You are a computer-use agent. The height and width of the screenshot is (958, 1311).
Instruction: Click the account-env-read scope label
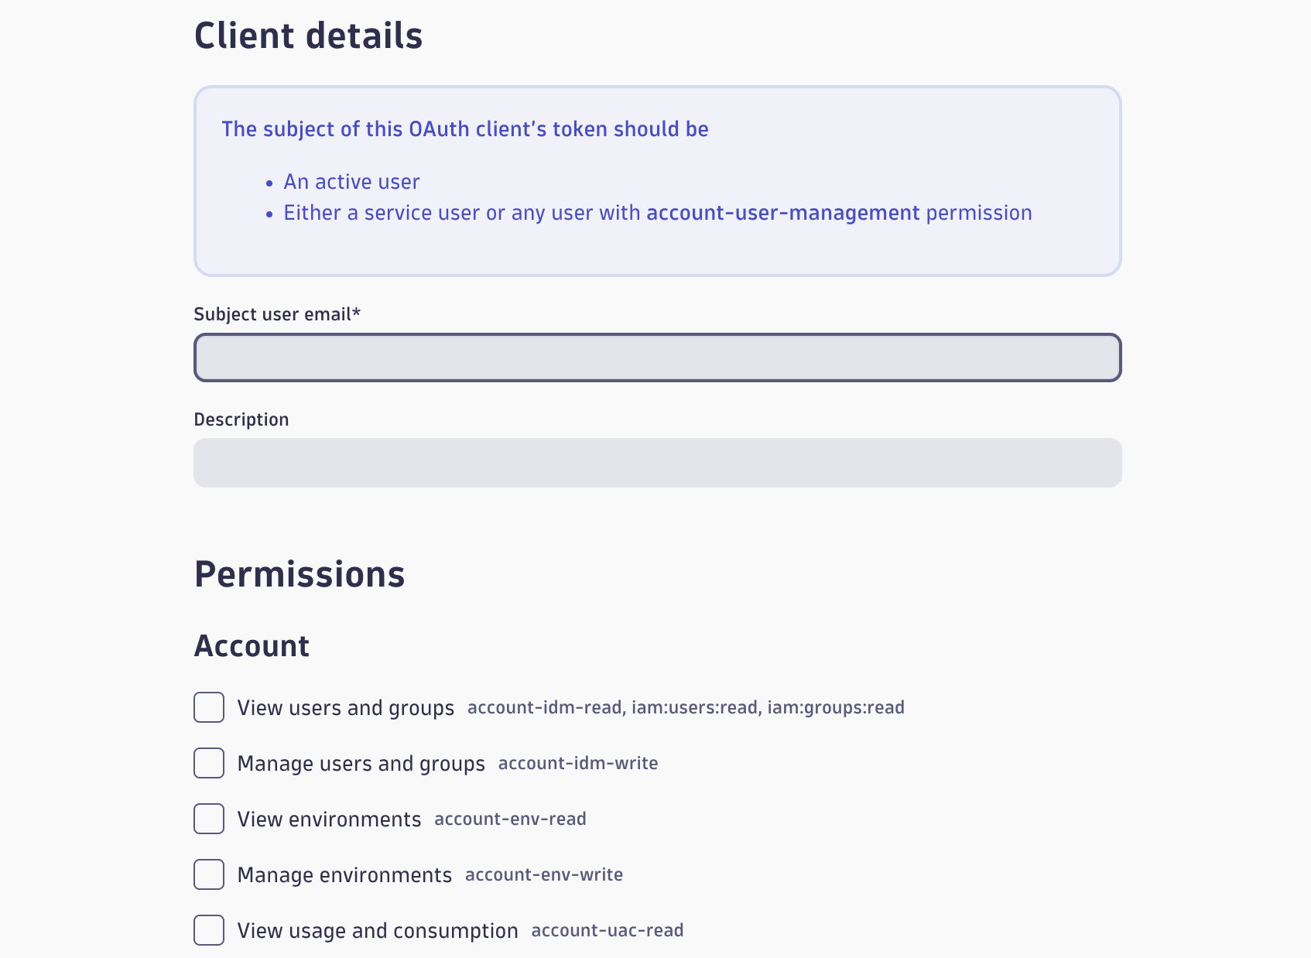point(509,818)
